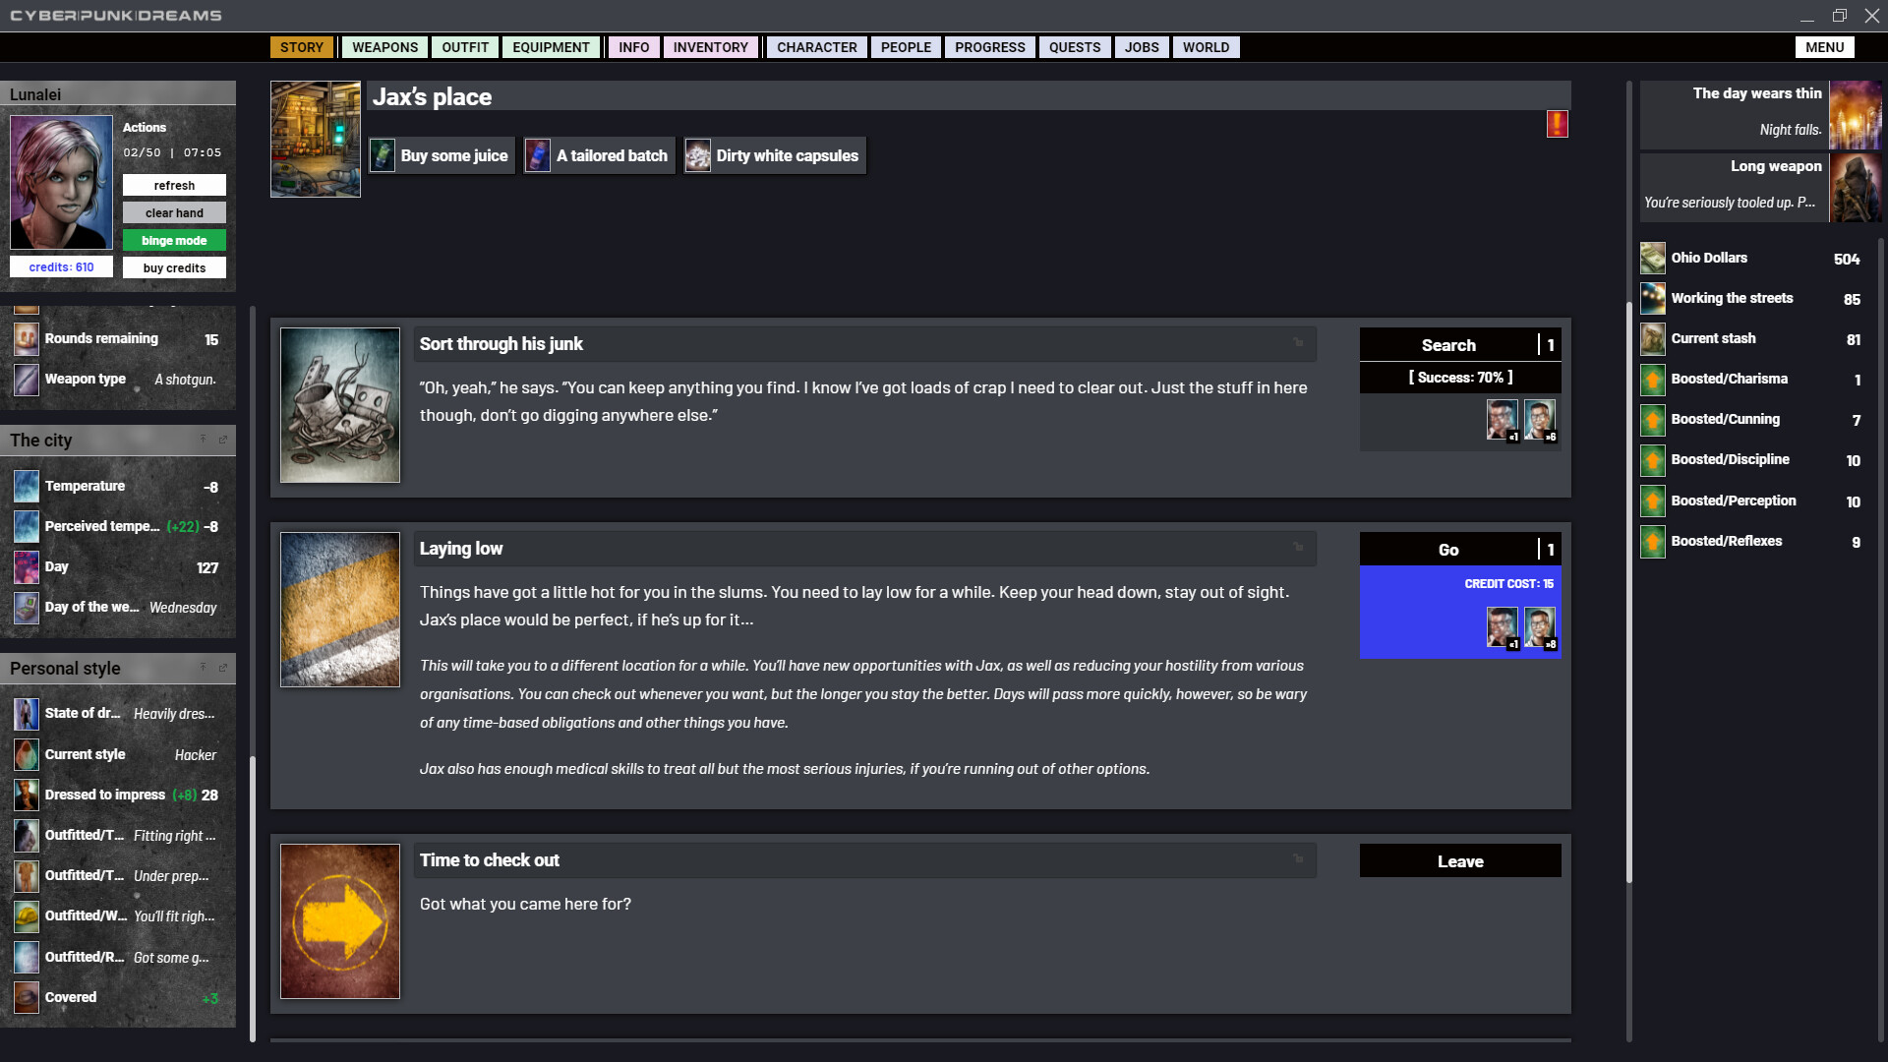Click the Ohio Dollars currency icon
This screenshot has height=1062, width=1888.
tap(1652, 258)
